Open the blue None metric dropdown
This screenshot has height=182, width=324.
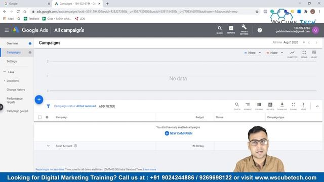(253, 53)
